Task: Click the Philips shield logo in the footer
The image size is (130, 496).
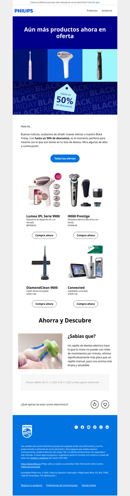Action: tap(27, 431)
